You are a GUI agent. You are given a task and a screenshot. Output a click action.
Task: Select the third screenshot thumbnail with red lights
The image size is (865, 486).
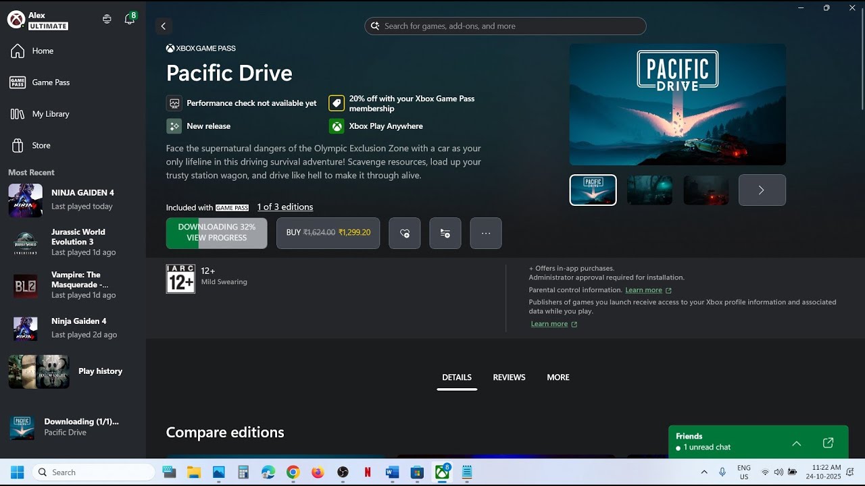(x=706, y=190)
